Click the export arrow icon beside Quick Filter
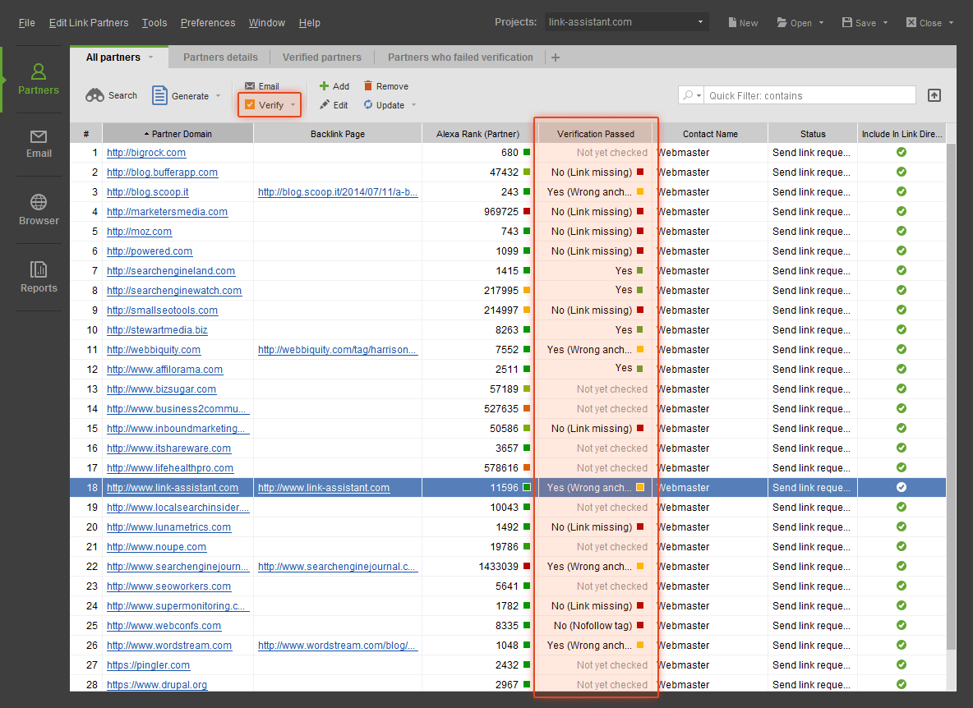Viewport: 973px width, 708px height. click(934, 95)
